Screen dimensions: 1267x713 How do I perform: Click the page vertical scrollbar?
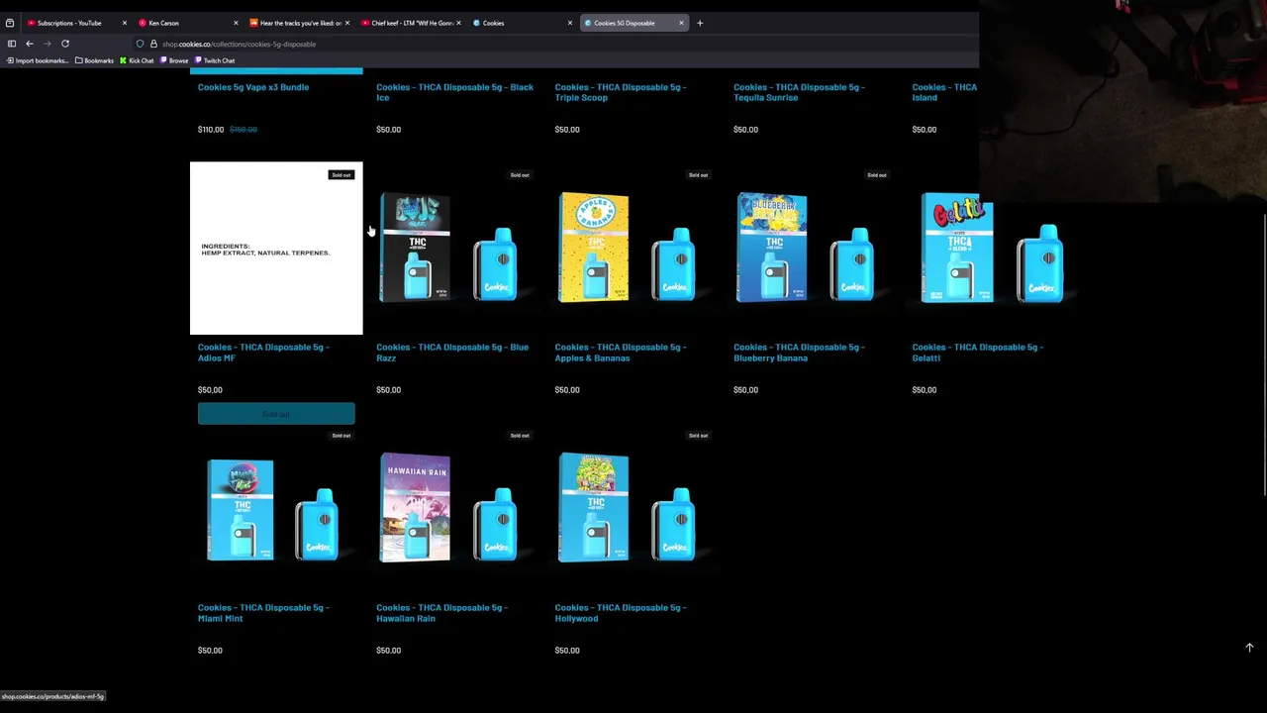pos(1264,355)
